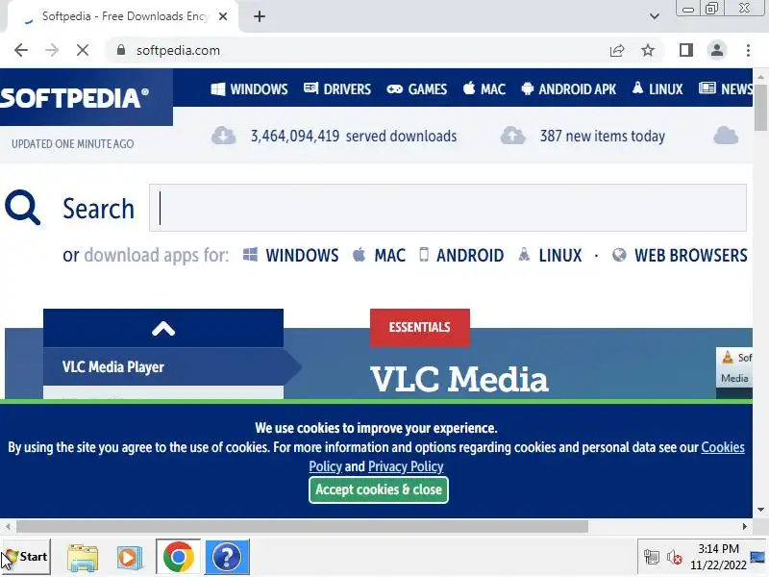Toggle the Chrome side panel
The image size is (769, 577).
coord(686,50)
